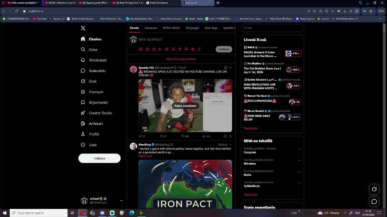
Task: Click the small Julkaise button in the composer
Action: pos(224,49)
